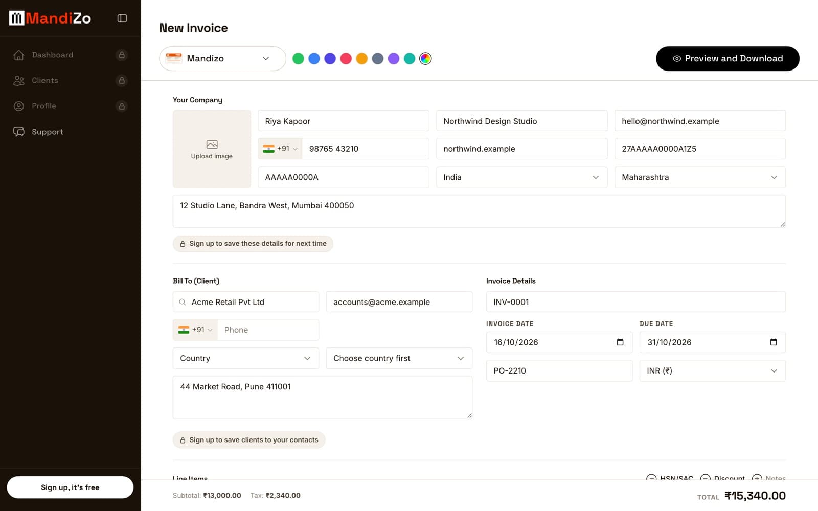The height and width of the screenshot is (511, 818).
Task: Click the Riya Kapoor name field
Action: point(344,121)
